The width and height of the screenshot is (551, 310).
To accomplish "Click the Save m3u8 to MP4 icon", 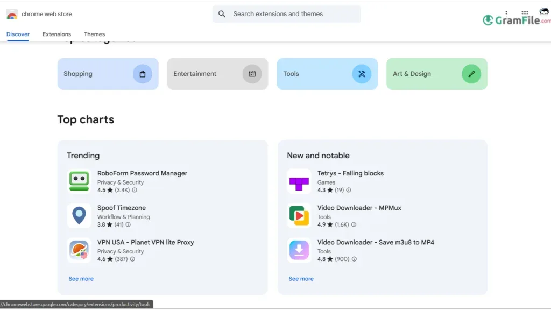I will [x=299, y=250].
